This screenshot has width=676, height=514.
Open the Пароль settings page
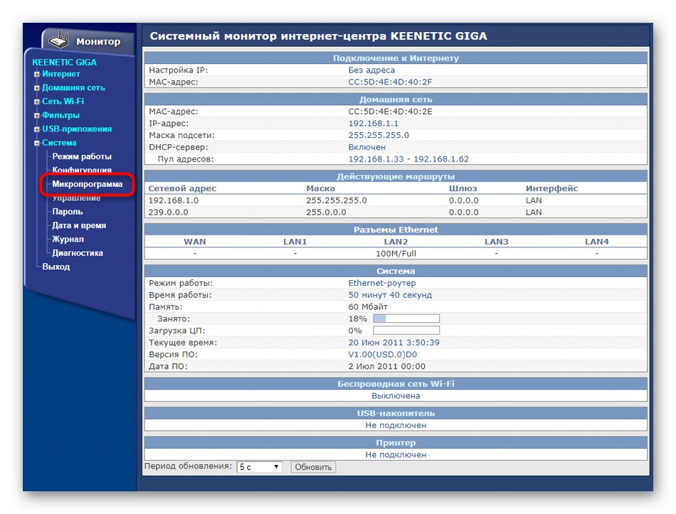pos(68,212)
